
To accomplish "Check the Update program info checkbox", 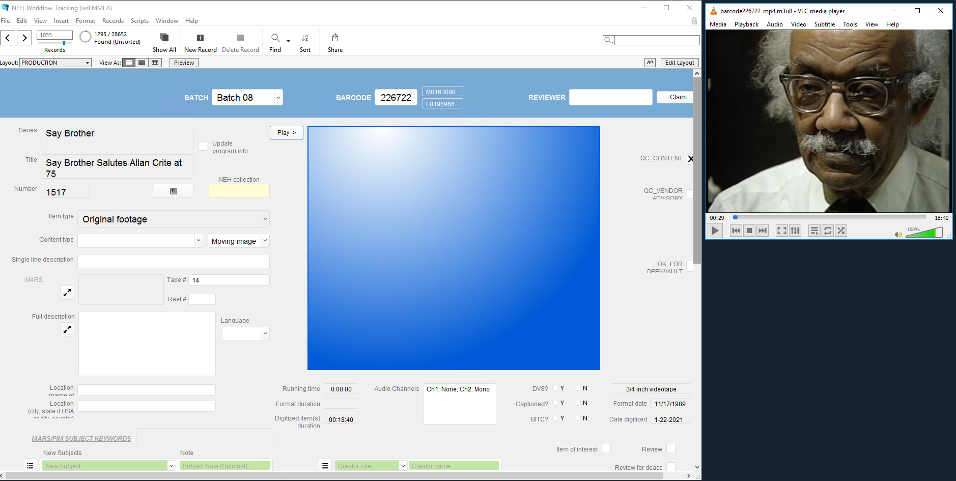I will (203, 146).
